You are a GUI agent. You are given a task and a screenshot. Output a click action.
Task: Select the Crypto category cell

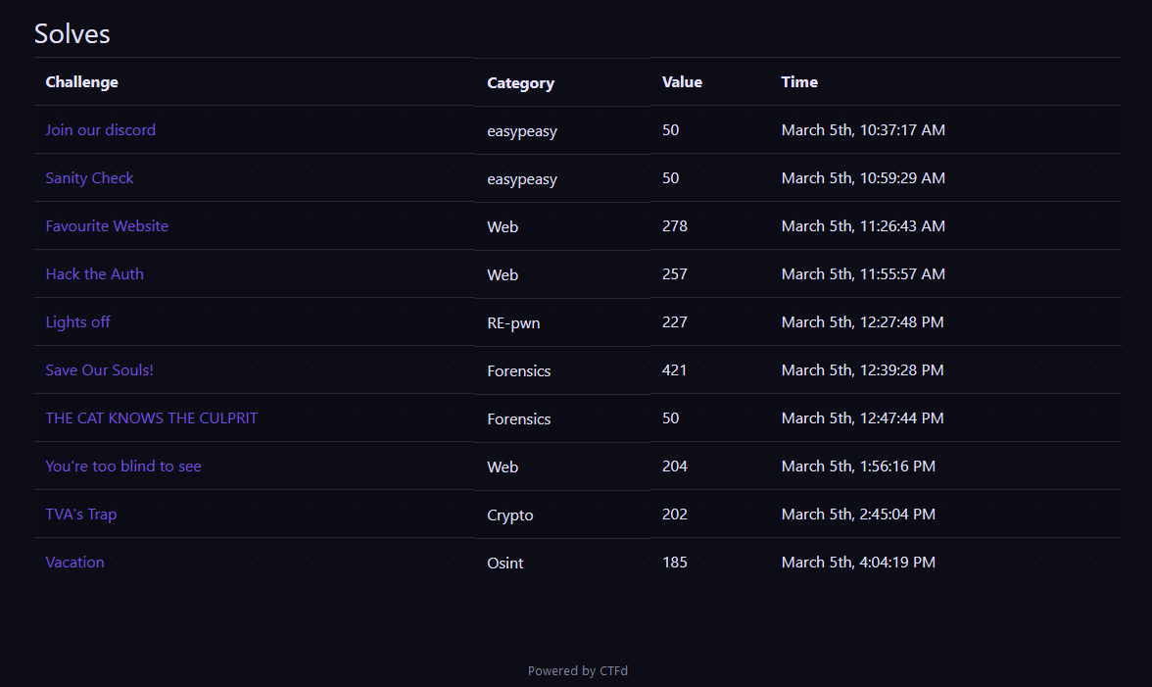pos(509,515)
